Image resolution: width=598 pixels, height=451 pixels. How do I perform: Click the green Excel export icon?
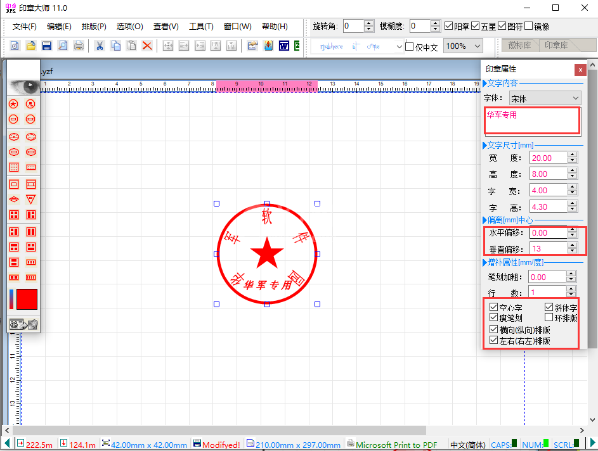297,46
